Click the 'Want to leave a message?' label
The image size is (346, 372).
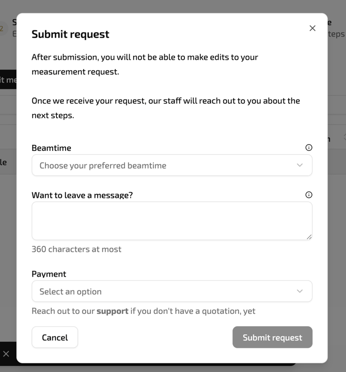click(82, 195)
